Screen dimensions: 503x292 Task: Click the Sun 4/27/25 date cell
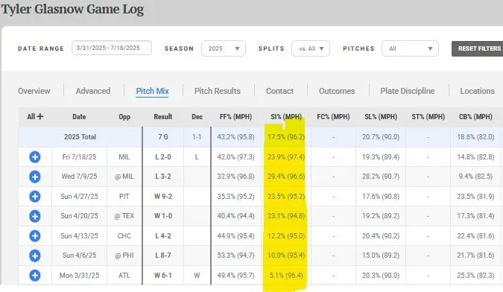[79, 197]
